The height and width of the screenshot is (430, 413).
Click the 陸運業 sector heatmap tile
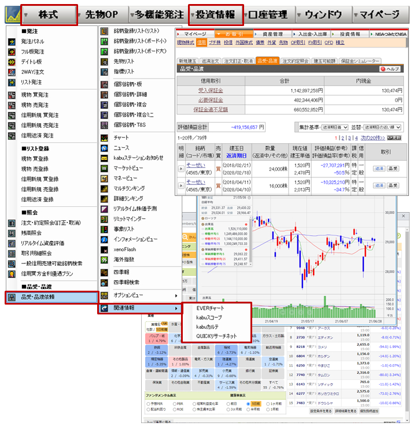pyautogui.click(x=227, y=362)
